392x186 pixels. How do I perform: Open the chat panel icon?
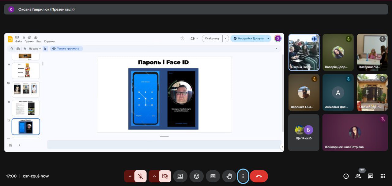(x=370, y=176)
